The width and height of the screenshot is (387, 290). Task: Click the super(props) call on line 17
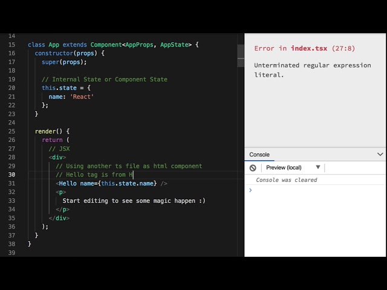(x=64, y=62)
